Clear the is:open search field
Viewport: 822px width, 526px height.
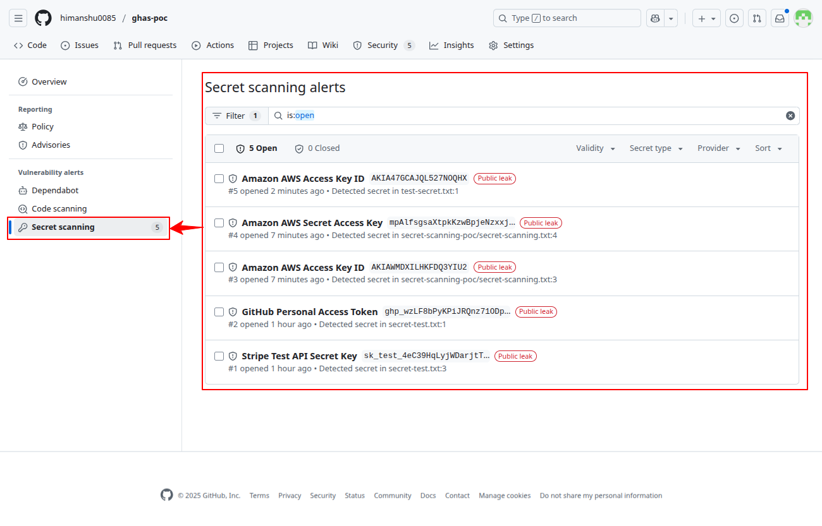click(x=790, y=116)
